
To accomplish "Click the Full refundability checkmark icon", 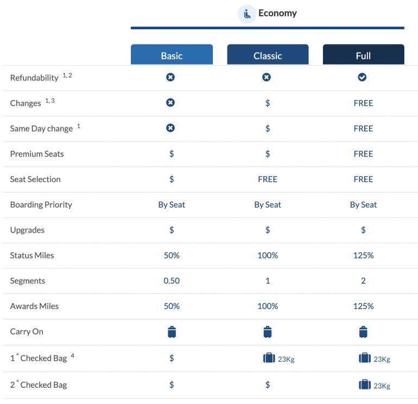I will pyautogui.click(x=362, y=78).
